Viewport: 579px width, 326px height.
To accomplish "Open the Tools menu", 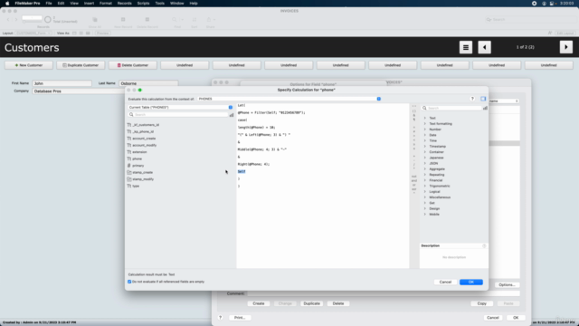I will pyautogui.click(x=160, y=4).
